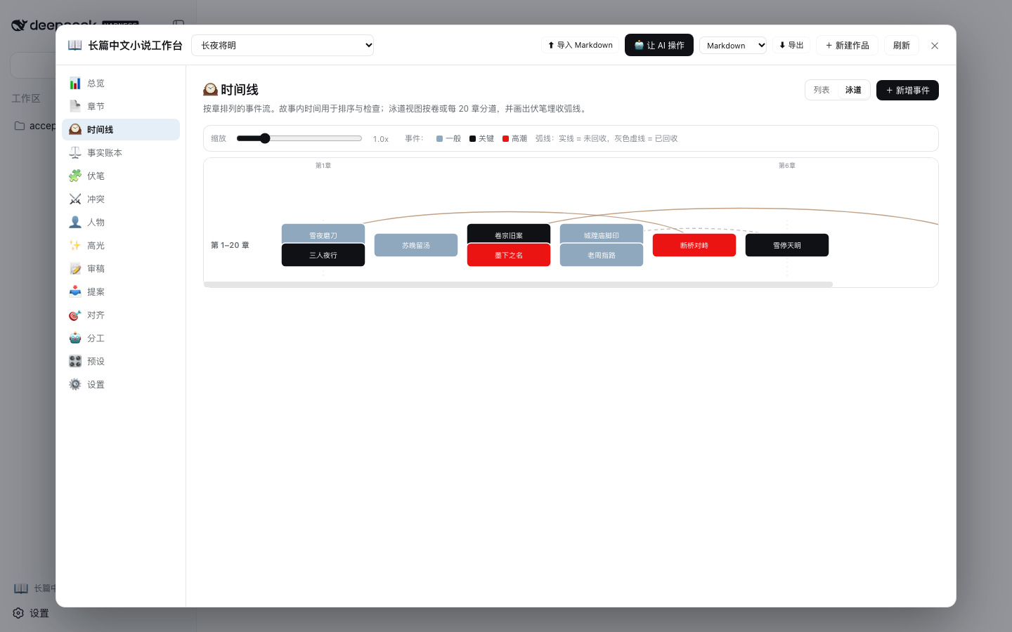Viewport: 1012px width, 632px height.
Task: Click the 导出 export button
Action: point(791,45)
